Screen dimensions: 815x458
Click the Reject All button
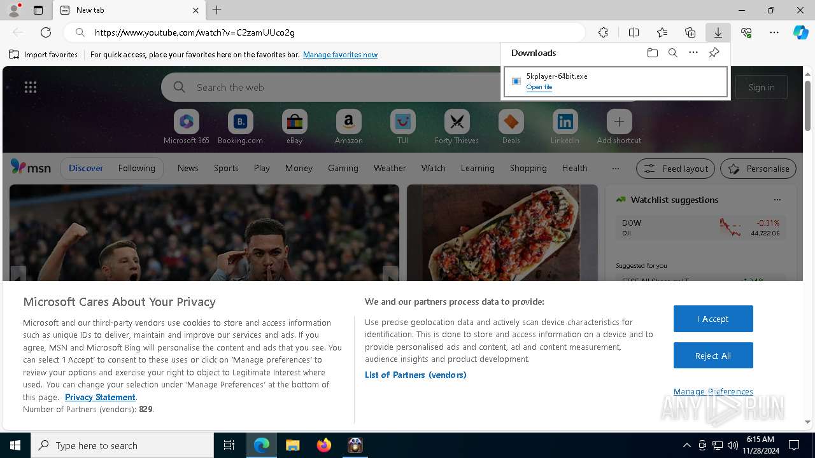[x=713, y=356]
